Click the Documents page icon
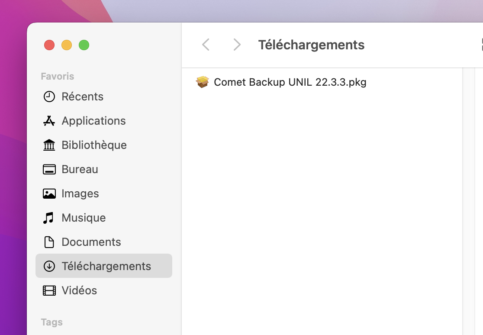Screen dimensions: 483x335 click(x=49, y=242)
